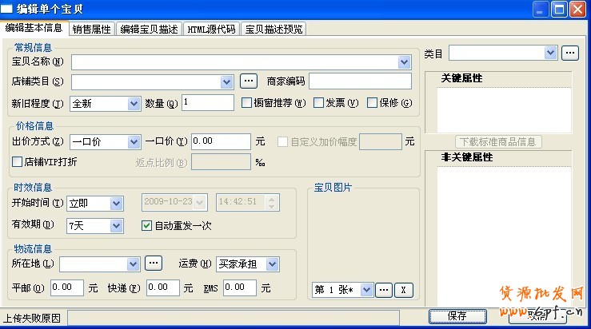Click the app icon in title bar
The height and width of the screenshot is (329, 591).
pyautogui.click(x=8, y=10)
